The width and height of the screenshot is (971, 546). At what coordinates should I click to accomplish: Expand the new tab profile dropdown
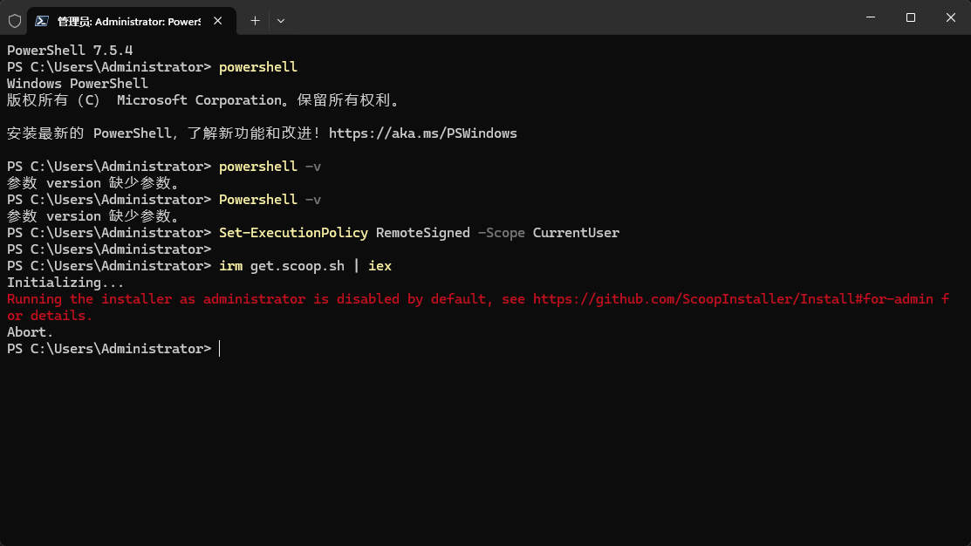coord(281,20)
